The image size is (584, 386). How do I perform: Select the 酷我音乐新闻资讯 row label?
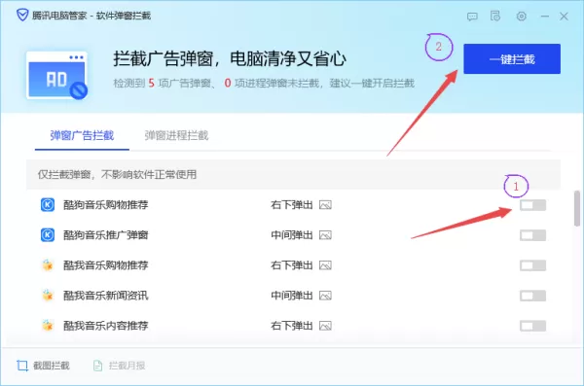click(x=106, y=296)
